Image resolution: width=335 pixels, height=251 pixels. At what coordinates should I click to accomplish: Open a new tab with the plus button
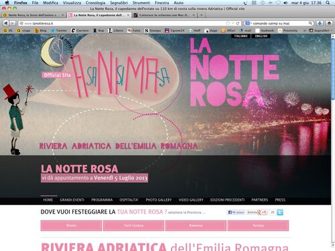click(x=202, y=15)
